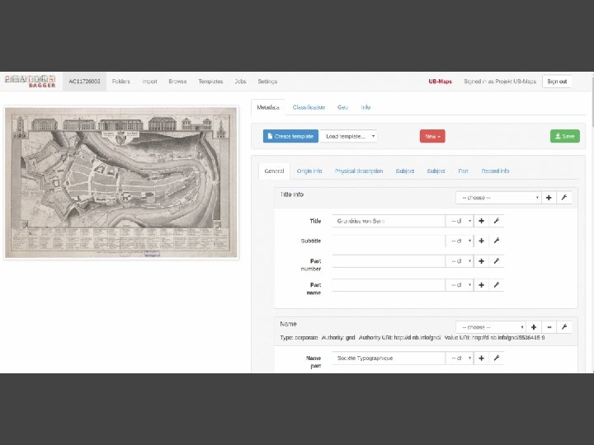Open wrench options for Title field
This screenshot has width=594, height=445.
[x=497, y=221]
